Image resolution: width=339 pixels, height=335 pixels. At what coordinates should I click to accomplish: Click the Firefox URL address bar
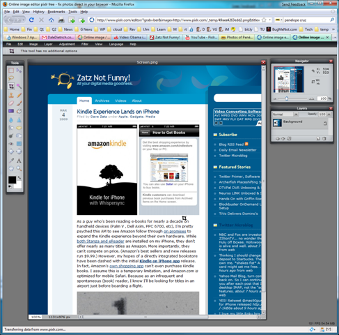[x=178, y=20]
